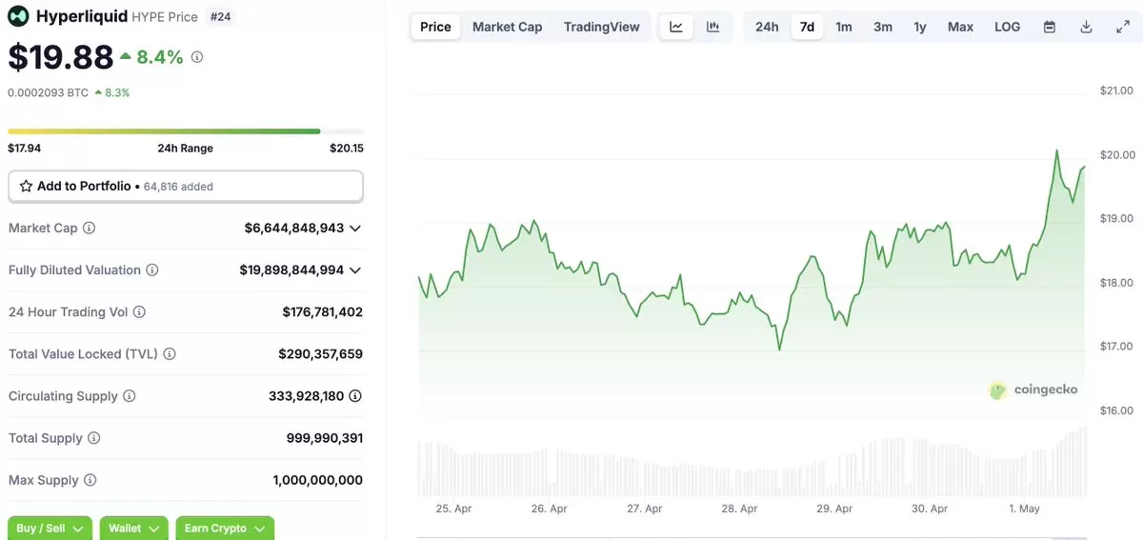This screenshot has height=540, width=1143.
Task: Switch to the TradingView tab
Action: tap(602, 27)
